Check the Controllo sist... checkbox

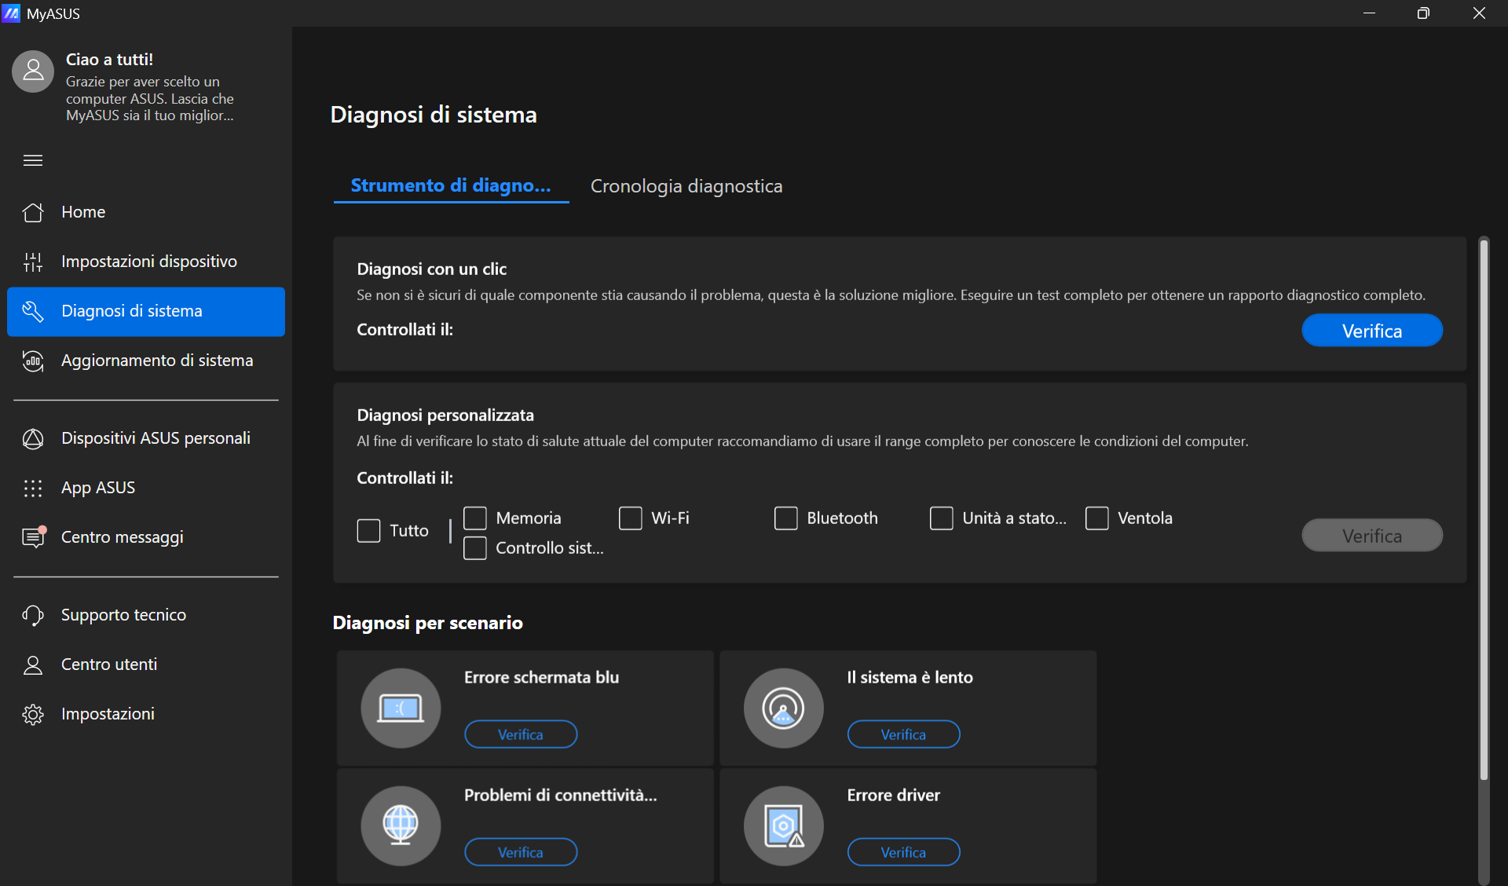pos(475,548)
